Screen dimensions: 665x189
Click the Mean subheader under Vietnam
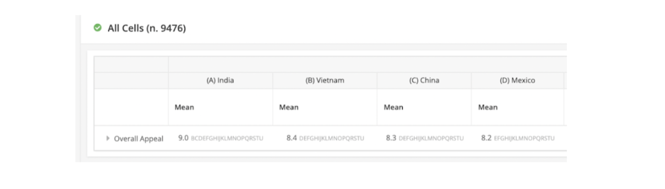pyautogui.click(x=289, y=107)
